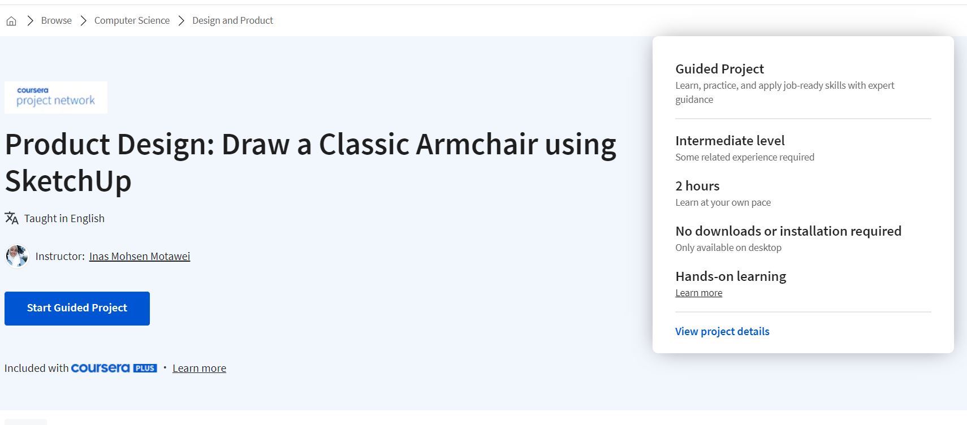
Task: Open the Browse breadcrumb link
Action: (56, 20)
